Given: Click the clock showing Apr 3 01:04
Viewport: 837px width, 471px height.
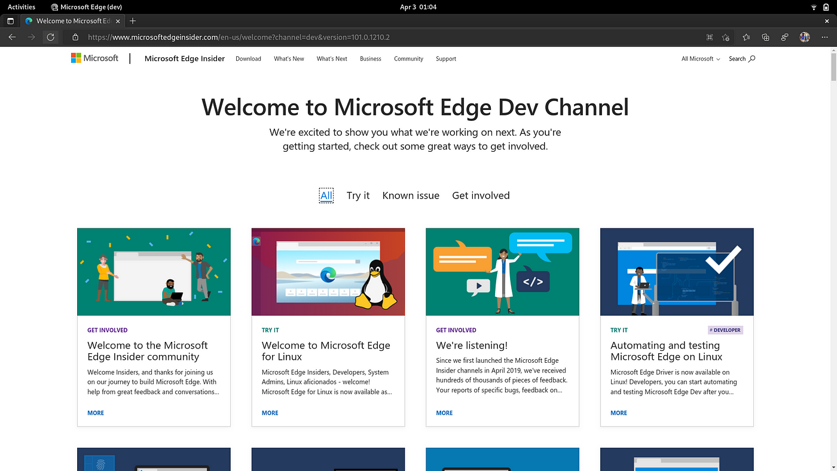Looking at the screenshot, I should 418,7.
